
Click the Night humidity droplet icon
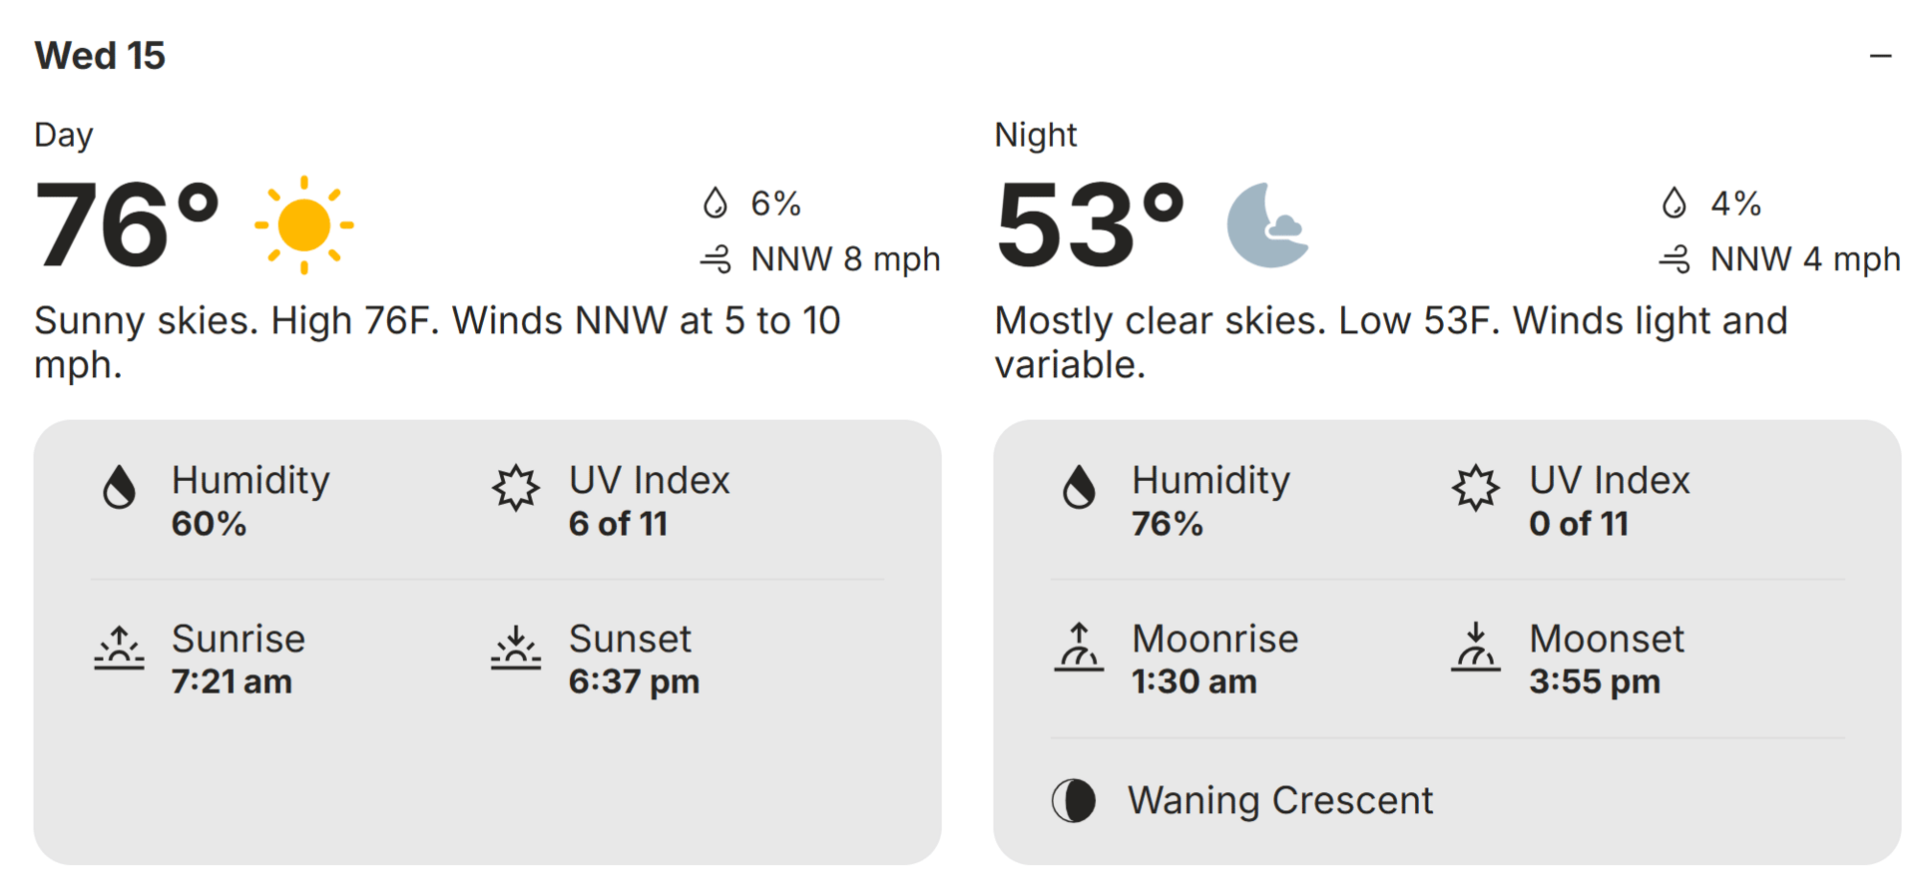1079,487
